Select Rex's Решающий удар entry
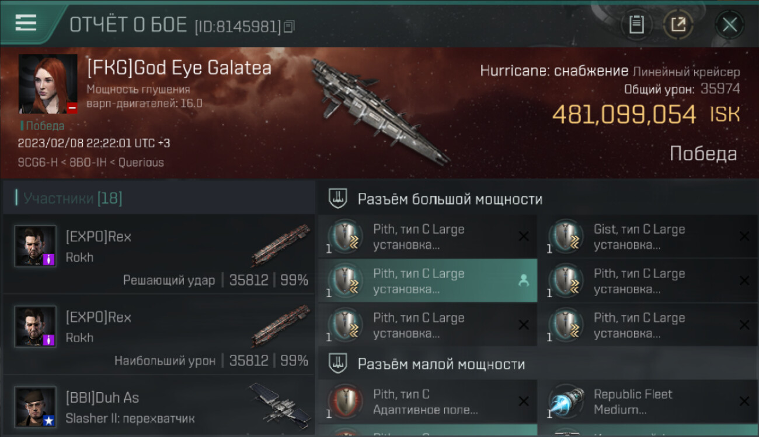 tap(159, 254)
